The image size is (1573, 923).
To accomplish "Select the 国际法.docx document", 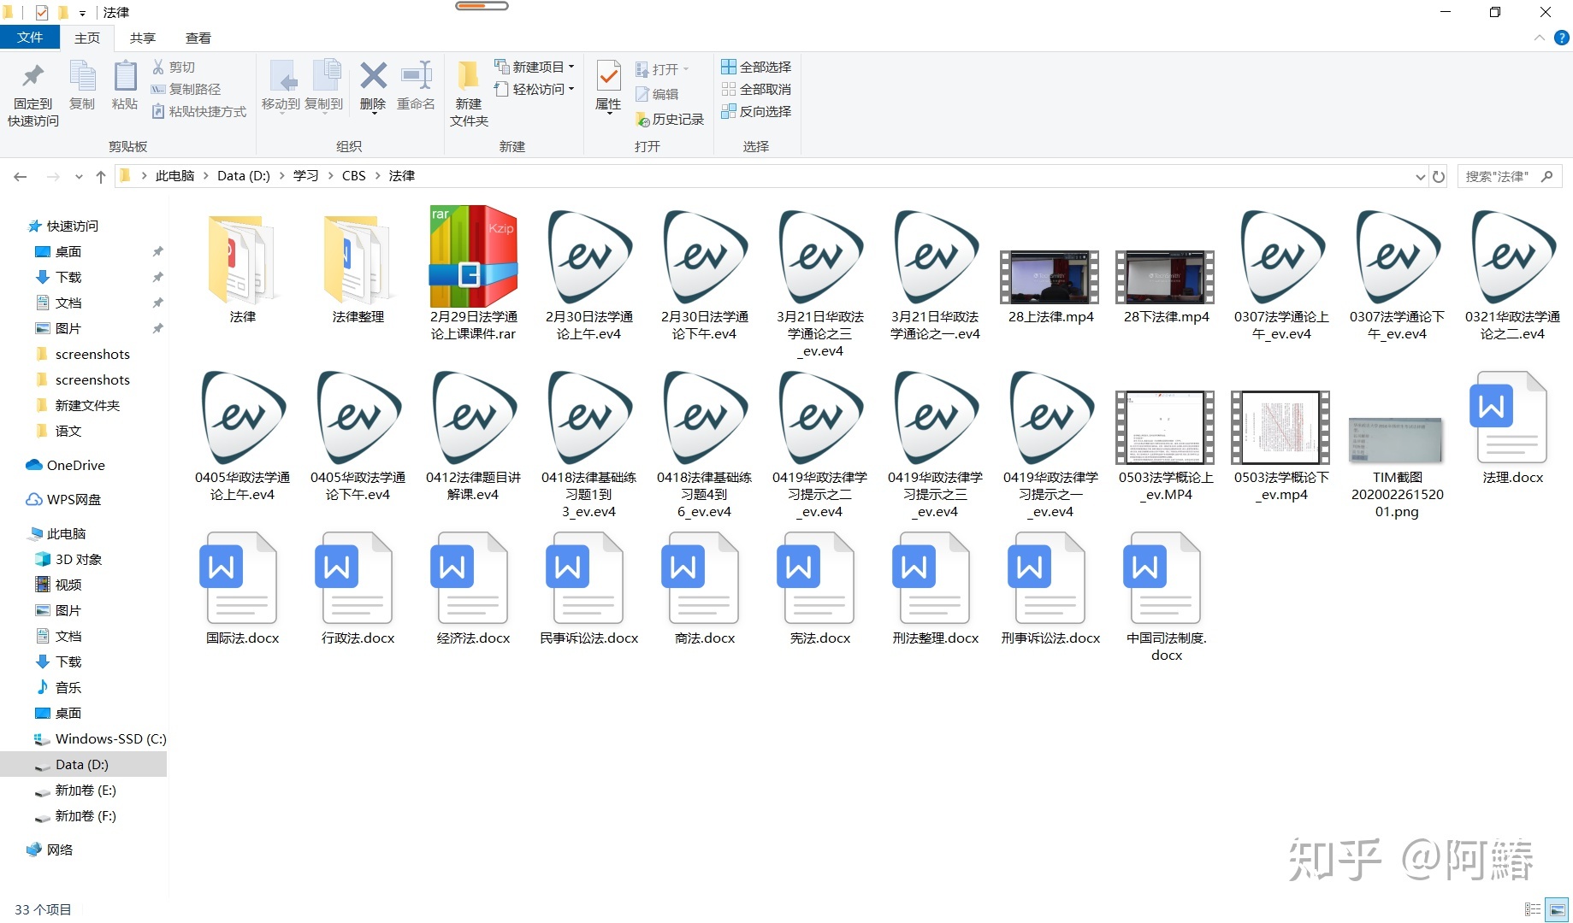I will (242, 588).
